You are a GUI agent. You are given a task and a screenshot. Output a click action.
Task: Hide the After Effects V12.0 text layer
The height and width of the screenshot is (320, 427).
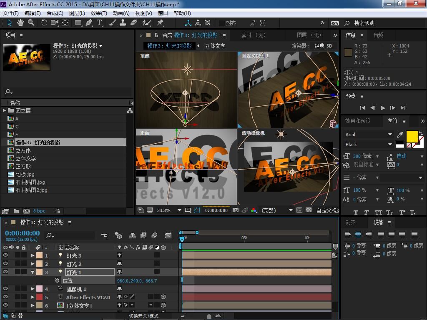click(5, 297)
